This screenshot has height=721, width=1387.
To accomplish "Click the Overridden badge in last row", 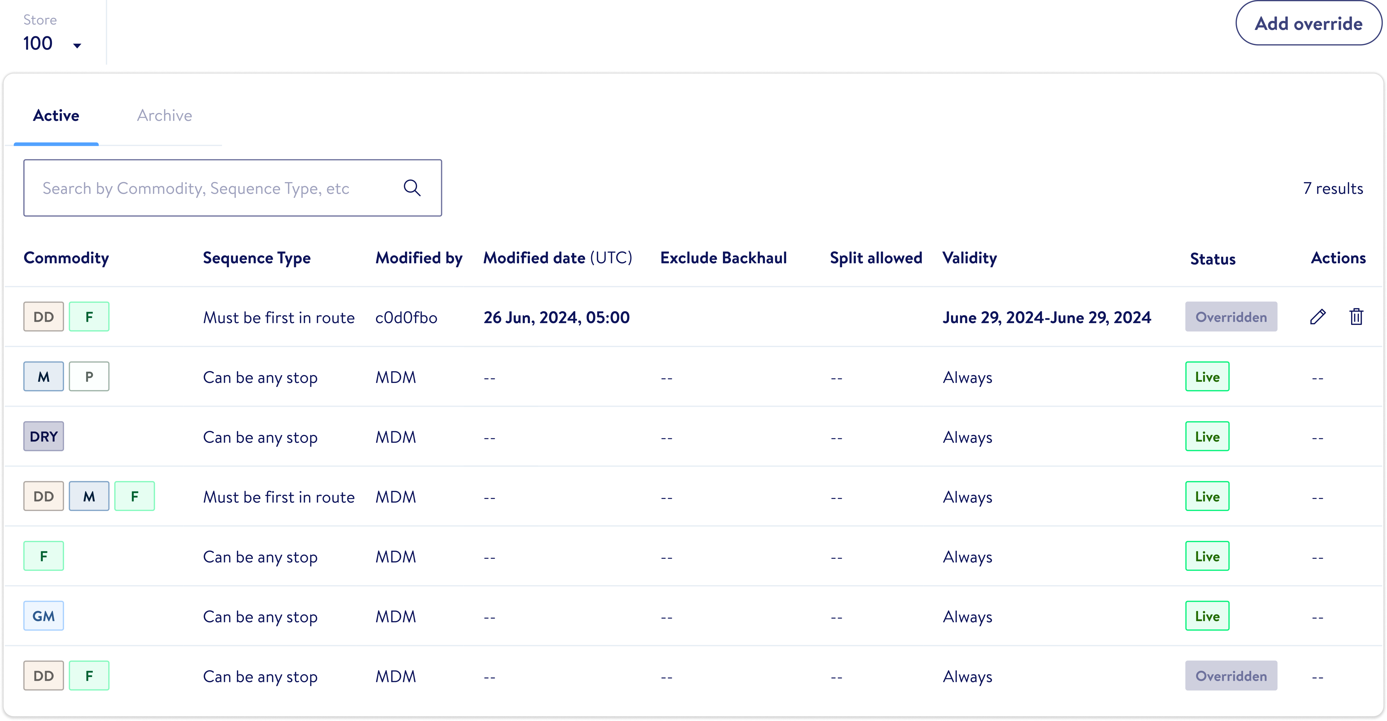I will click(1231, 676).
